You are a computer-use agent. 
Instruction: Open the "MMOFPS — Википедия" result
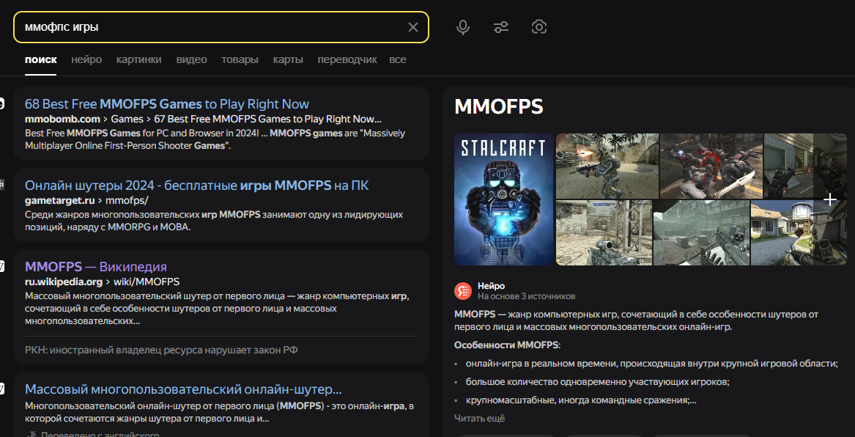[96, 266]
